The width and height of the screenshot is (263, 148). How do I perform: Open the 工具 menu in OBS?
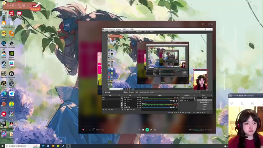tap(146, 32)
